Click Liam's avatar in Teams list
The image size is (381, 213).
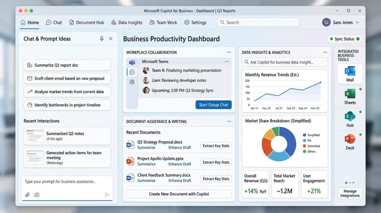pos(146,80)
